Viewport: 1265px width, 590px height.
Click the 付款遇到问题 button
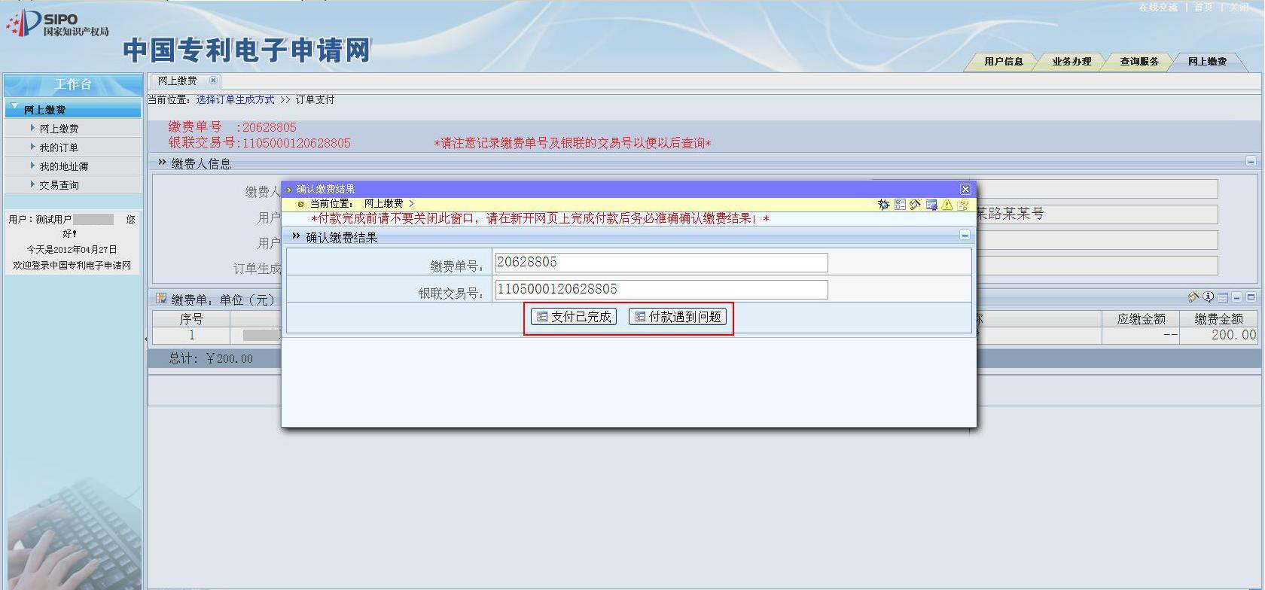click(x=678, y=317)
